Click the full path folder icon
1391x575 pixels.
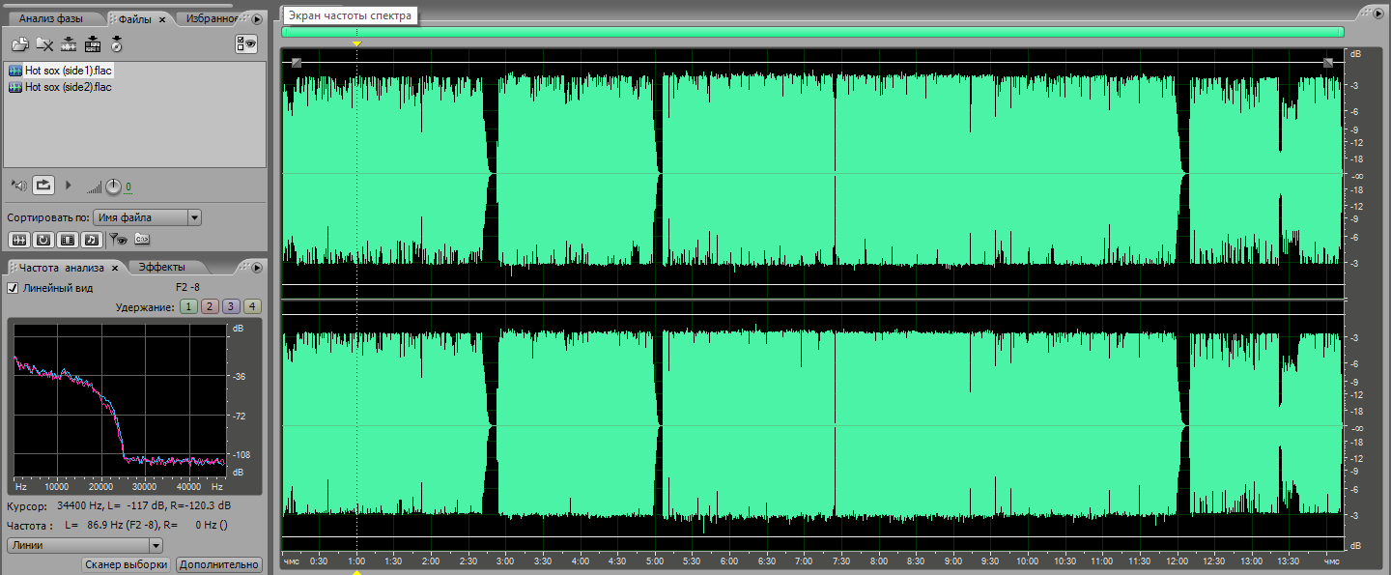click(x=142, y=239)
